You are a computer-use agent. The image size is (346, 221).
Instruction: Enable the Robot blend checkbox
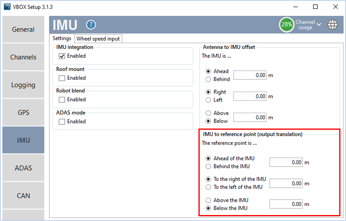[x=62, y=100]
